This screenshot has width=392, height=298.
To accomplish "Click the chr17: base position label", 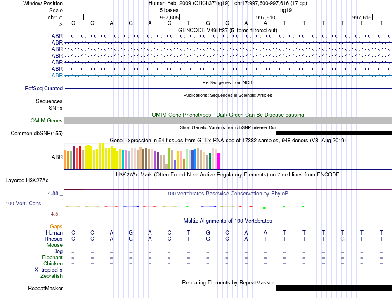I will [x=55, y=17].
